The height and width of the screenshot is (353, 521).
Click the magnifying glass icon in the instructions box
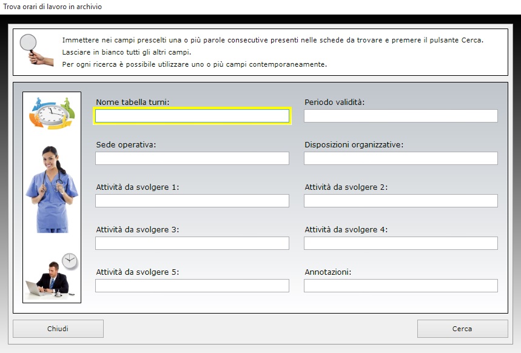click(36, 50)
